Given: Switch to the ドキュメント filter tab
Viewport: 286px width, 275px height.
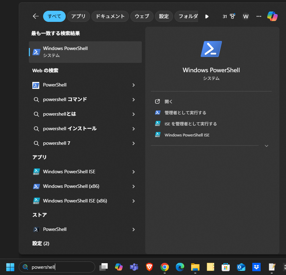Looking at the screenshot, I should tap(110, 16).
